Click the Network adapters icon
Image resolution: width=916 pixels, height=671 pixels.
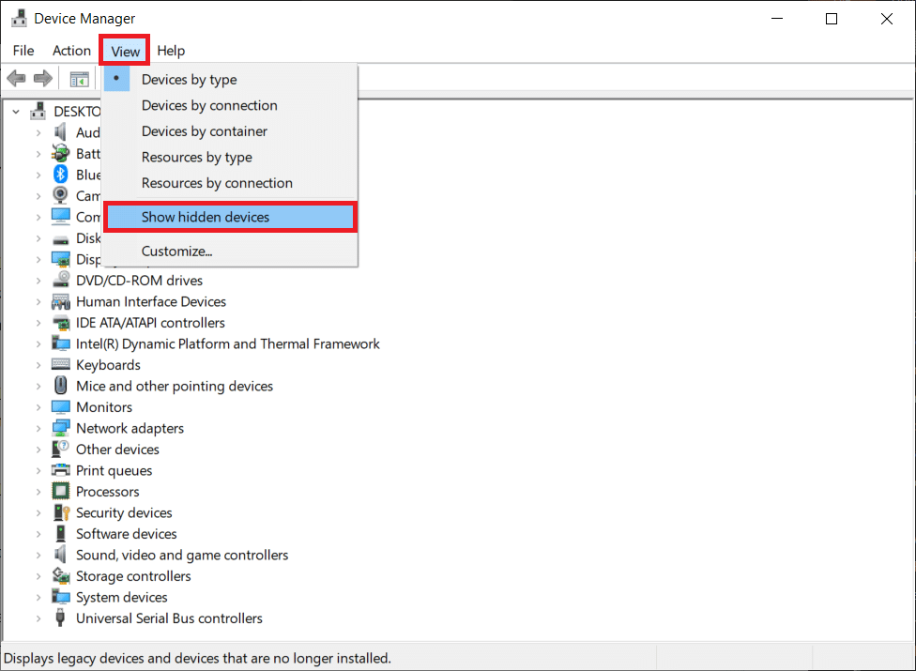point(61,428)
